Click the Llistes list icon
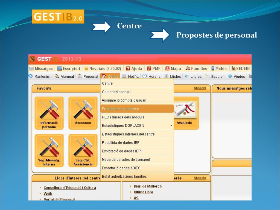 [166, 76]
